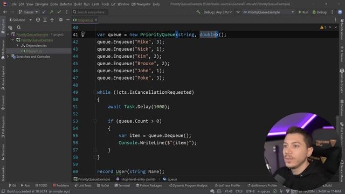Click the CRLF line separator indicator
345x194 pixels.
tap(239, 192)
